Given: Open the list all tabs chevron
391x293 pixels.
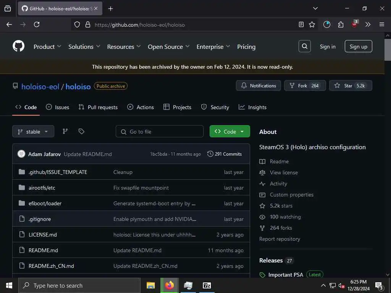Looking at the screenshot, I should pos(315,8).
